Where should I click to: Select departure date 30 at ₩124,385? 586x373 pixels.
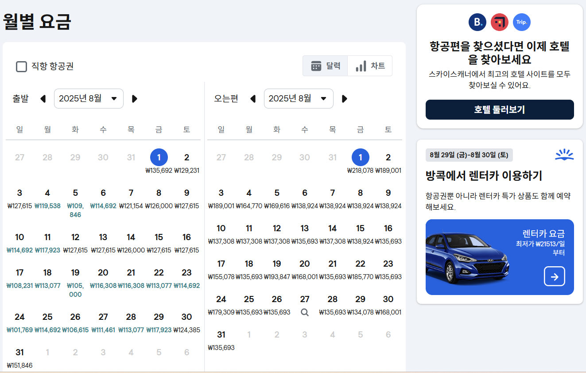click(186, 323)
